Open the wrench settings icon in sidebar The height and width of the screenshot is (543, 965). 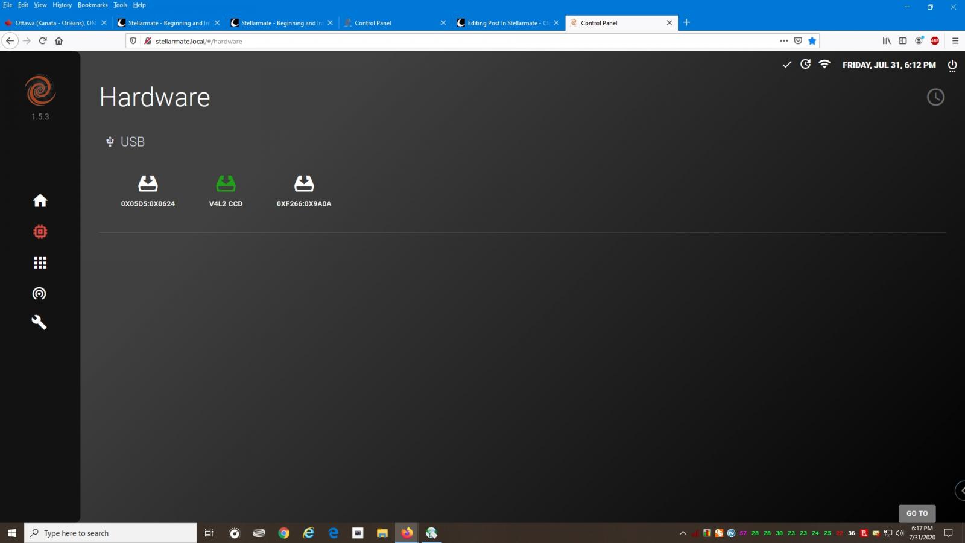tap(39, 322)
